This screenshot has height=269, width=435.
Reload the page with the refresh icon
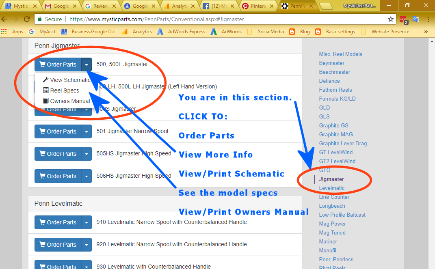pyautogui.click(x=27, y=19)
